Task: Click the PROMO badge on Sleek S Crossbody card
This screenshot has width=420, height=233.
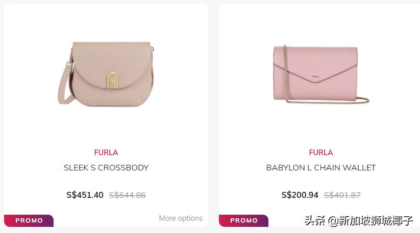Action: (29, 220)
